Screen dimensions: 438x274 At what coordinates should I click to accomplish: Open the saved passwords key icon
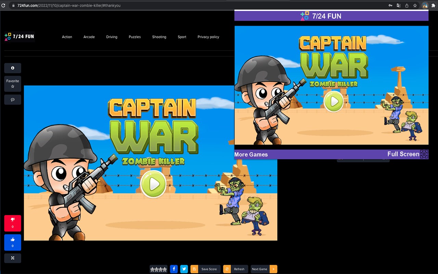(390, 5)
